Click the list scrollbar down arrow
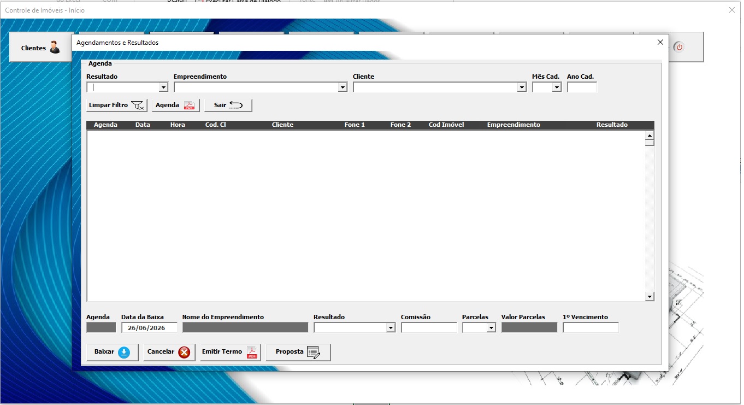This screenshot has width=744, height=405. click(x=649, y=297)
